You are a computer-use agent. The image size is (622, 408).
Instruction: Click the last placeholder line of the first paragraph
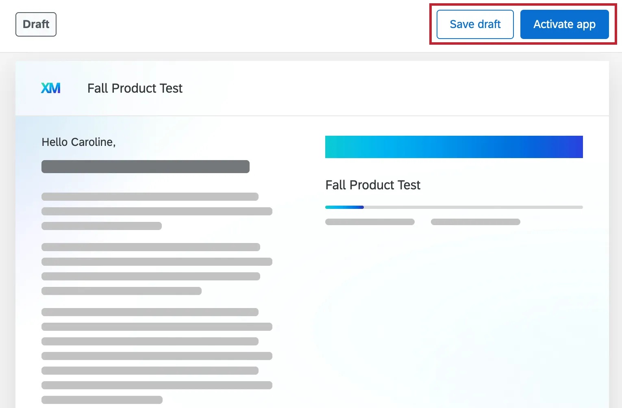coord(101,226)
